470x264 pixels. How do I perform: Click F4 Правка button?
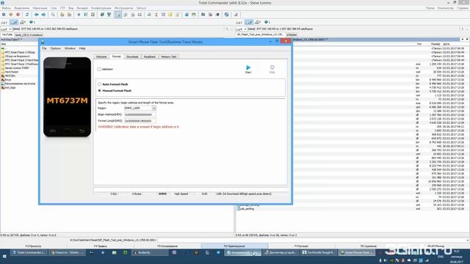pyautogui.click(x=101, y=246)
